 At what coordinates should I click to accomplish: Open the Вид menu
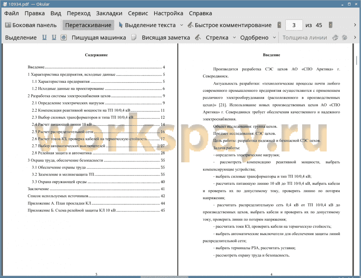pyautogui.click(x=56, y=13)
